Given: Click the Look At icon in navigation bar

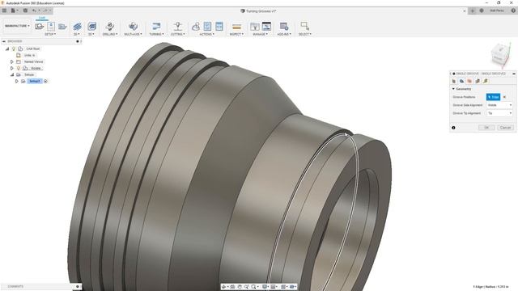Looking at the screenshot, I should click(232, 287).
